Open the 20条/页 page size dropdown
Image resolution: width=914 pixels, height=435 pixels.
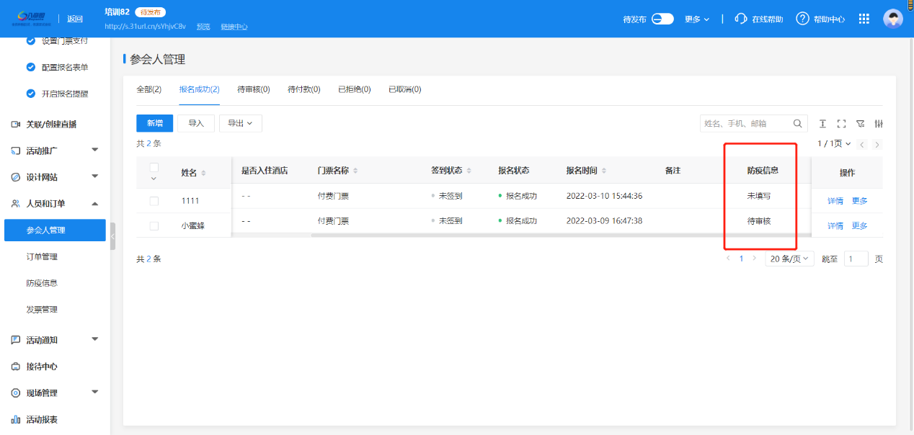pyautogui.click(x=790, y=259)
